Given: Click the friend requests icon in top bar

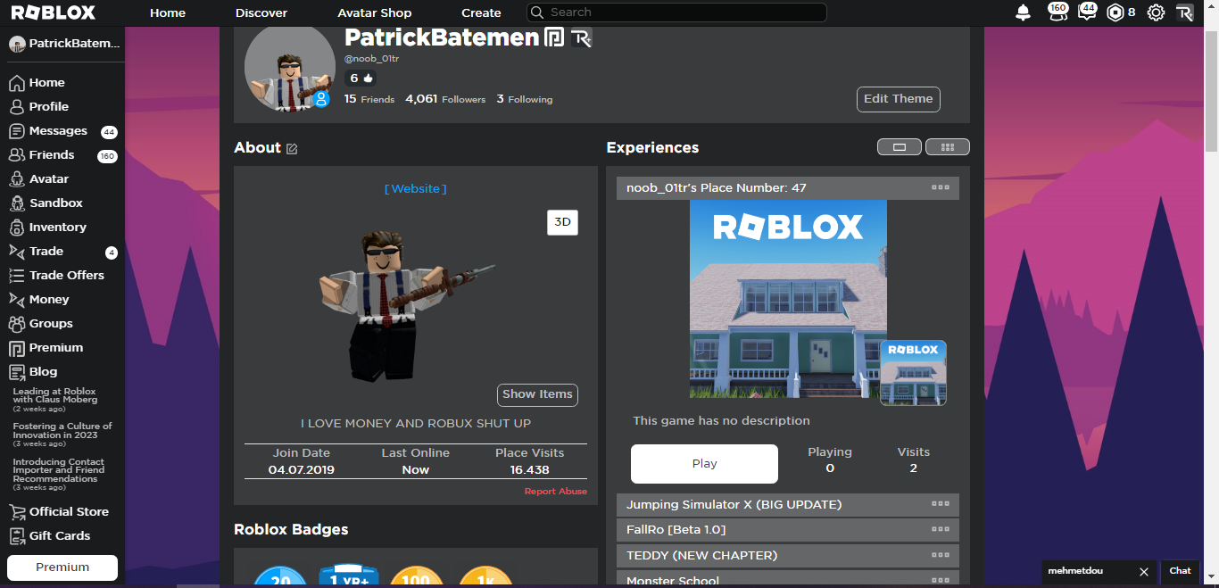Looking at the screenshot, I should (1057, 12).
